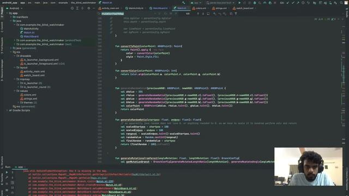Click the previous occurrence up arrow in find bar
Image resolution: width=349 pixels, height=196 pixels.
198,14
